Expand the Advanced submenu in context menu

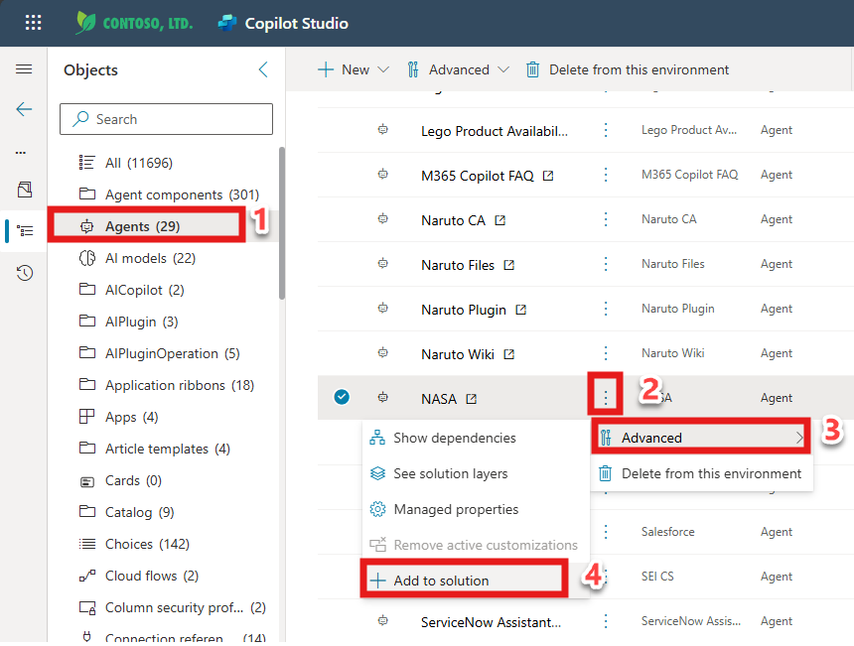pos(701,437)
